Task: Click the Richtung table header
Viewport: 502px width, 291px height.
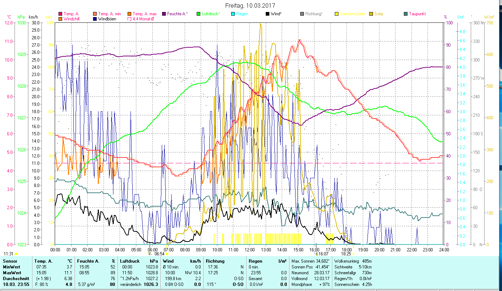Action: coord(215,261)
